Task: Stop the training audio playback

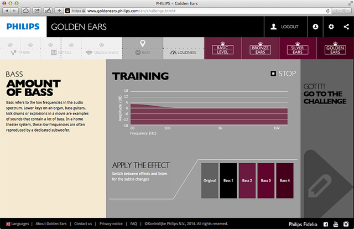Action: pos(283,74)
